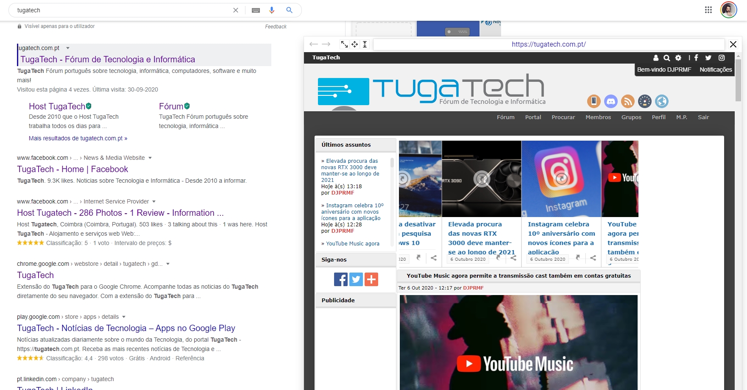747x390 pixels.
Task: Open the Google apps grid
Action: pyautogui.click(x=708, y=10)
